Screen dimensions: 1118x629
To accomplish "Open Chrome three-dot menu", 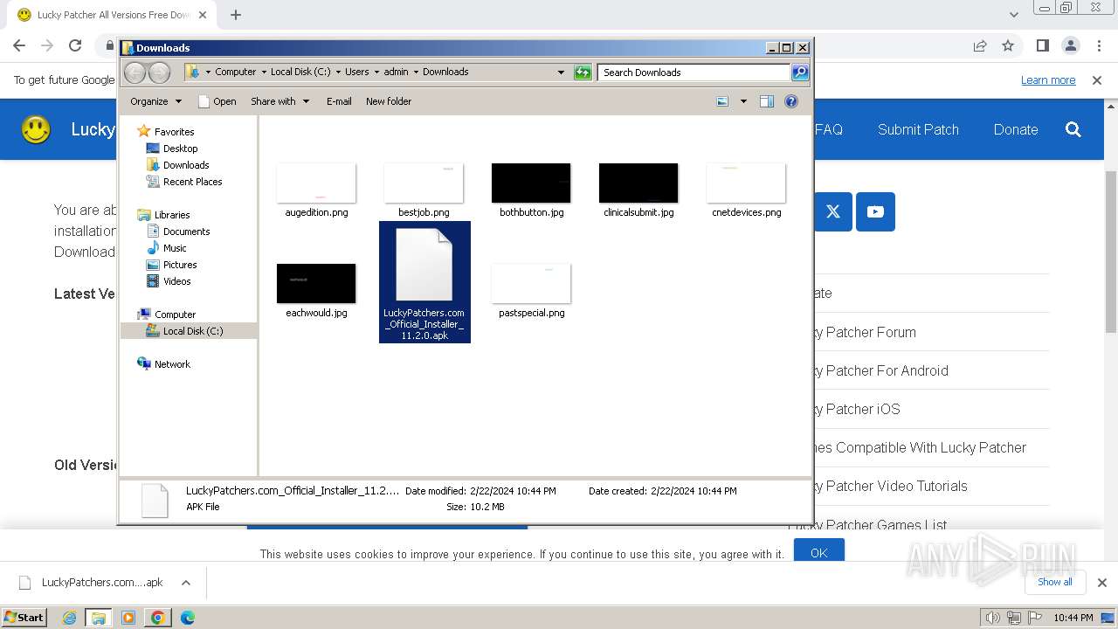I will [x=1098, y=46].
